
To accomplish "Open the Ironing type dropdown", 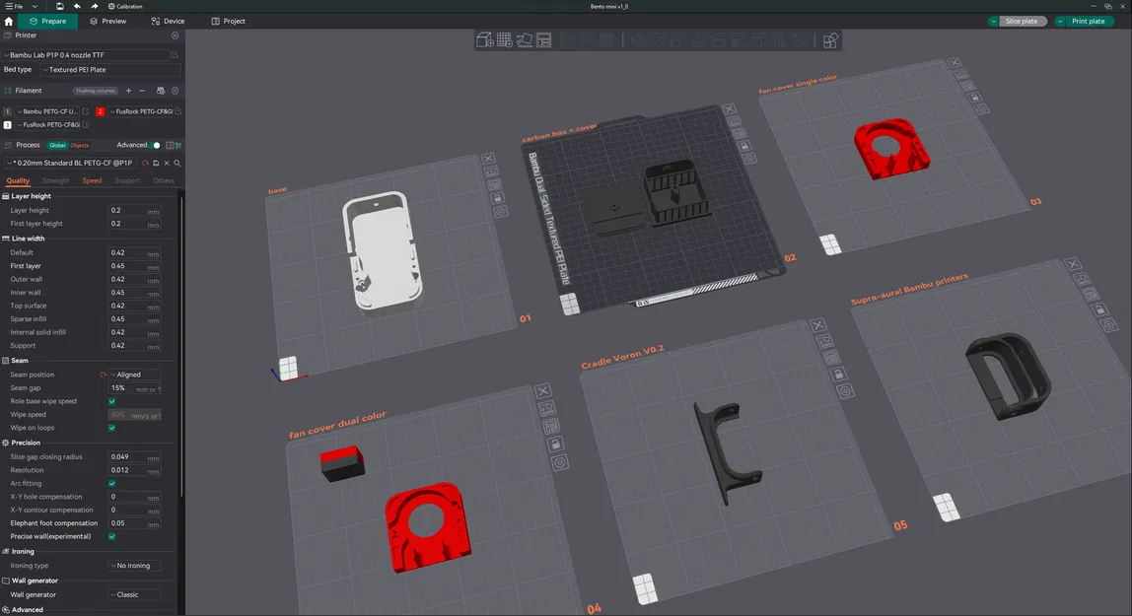I will click(x=135, y=565).
